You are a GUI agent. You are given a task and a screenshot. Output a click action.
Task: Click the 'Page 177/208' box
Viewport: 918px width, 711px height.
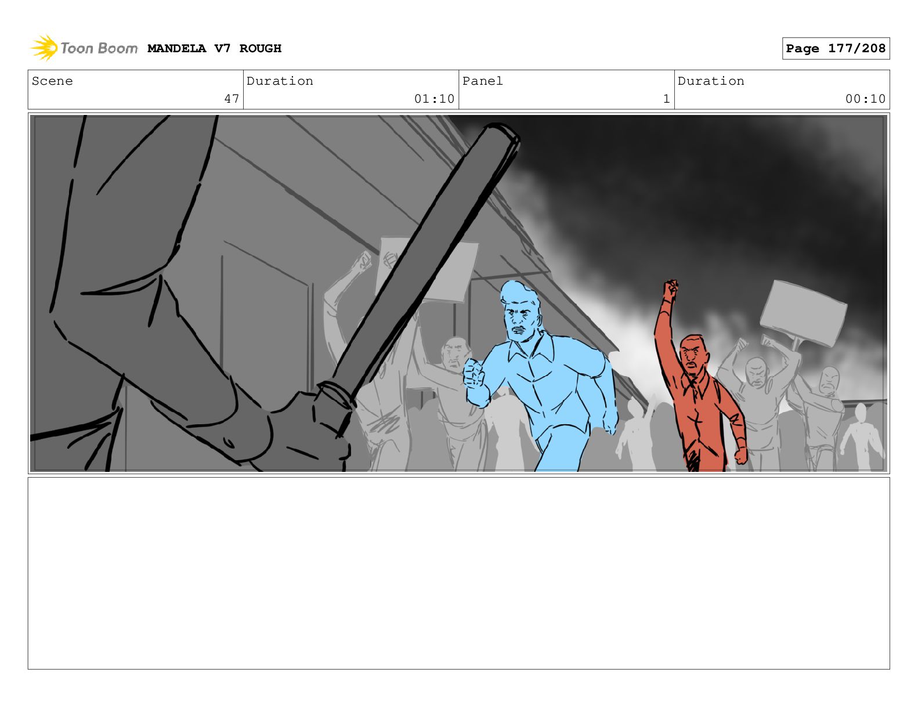pyautogui.click(x=836, y=49)
